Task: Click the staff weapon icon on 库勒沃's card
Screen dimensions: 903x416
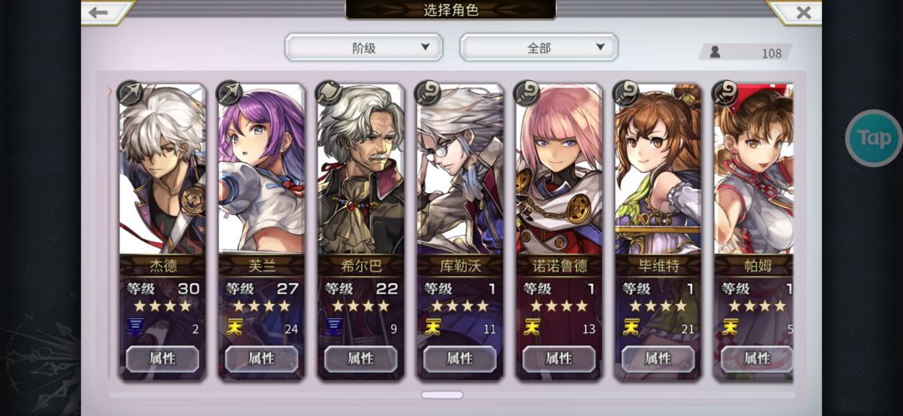Action: (x=427, y=94)
